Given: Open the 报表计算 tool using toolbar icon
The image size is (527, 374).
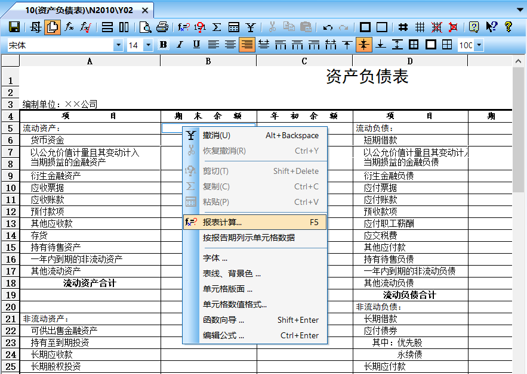Looking at the screenshot, I should pyautogui.click(x=184, y=27).
